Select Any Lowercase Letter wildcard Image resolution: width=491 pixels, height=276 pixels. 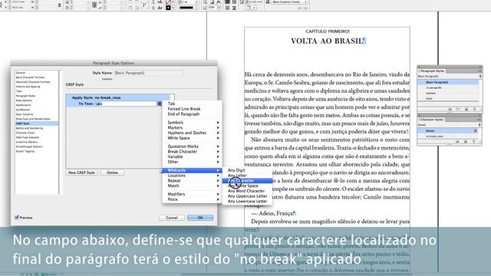click(247, 201)
